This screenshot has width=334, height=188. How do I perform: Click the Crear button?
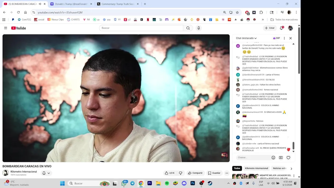(x=270, y=28)
